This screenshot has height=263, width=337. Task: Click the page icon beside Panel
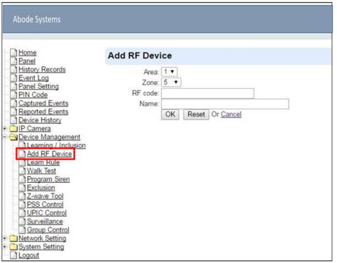[x=14, y=61]
